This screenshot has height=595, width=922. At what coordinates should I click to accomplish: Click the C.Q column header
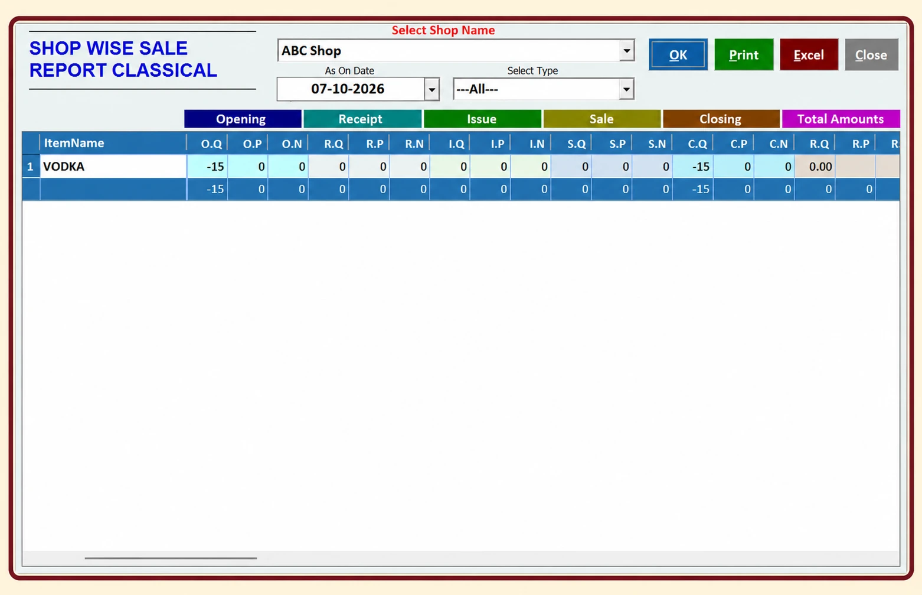[x=693, y=144]
